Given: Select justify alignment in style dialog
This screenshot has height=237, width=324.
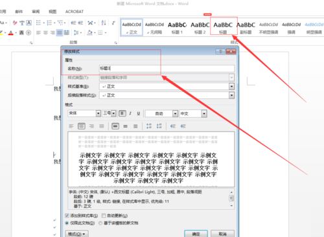Looking at the screenshot, I should [102, 126].
